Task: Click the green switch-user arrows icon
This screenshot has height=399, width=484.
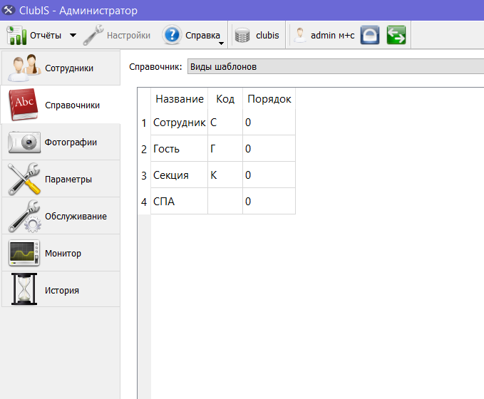Action: [396, 35]
